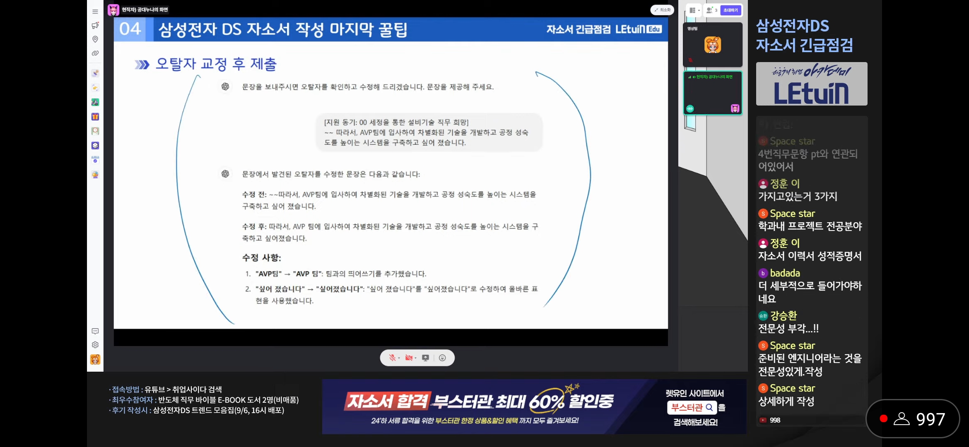Open the layout view dropdown
969x447 pixels.
click(694, 10)
